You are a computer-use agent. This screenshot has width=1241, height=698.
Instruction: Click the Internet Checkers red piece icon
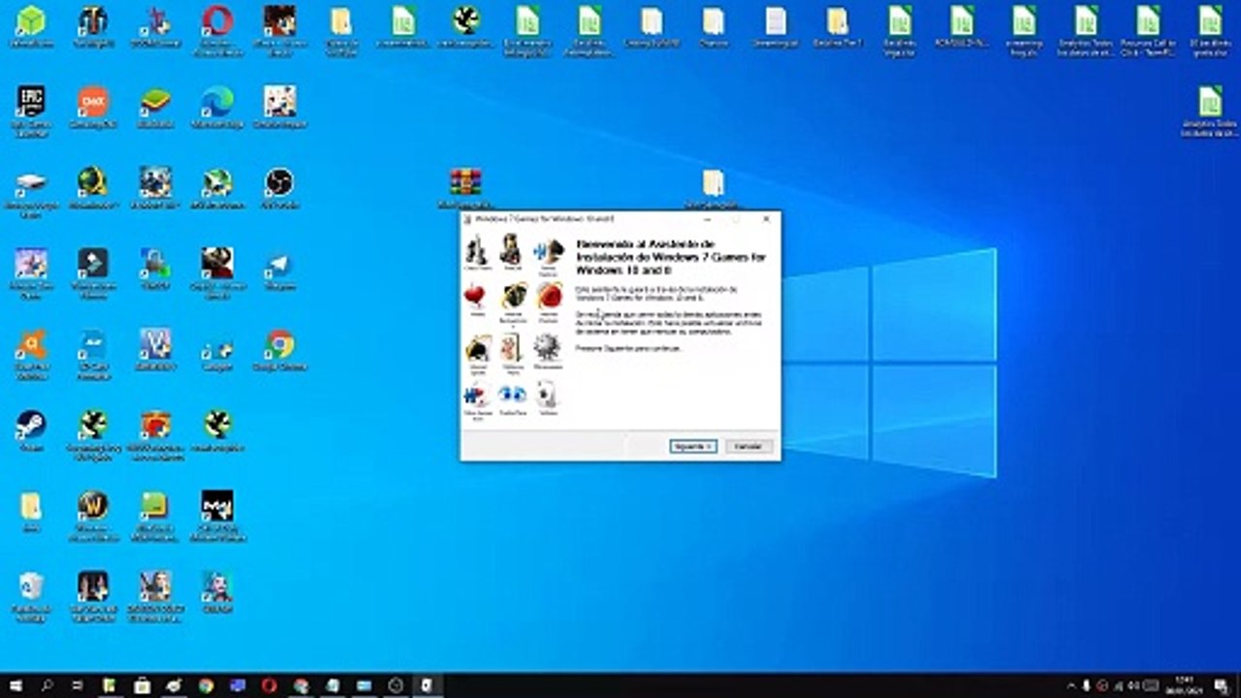tap(549, 295)
